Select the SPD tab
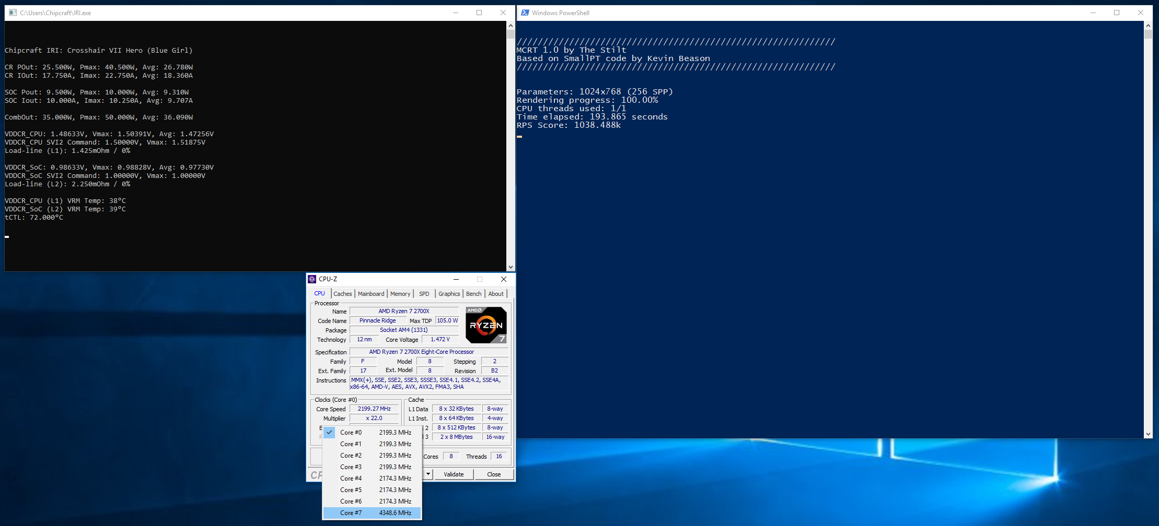Image resolution: width=1159 pixels, height=526 pixels. [x=424, y=294]
